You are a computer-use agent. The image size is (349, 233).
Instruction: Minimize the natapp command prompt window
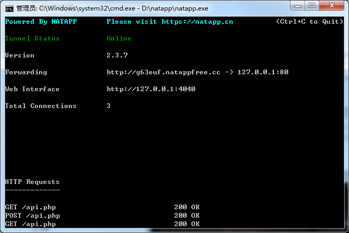pyautogui.click(x=298, y=6)
